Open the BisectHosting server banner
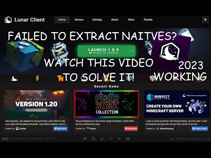The image size is (211, 158). pos(177,104)
